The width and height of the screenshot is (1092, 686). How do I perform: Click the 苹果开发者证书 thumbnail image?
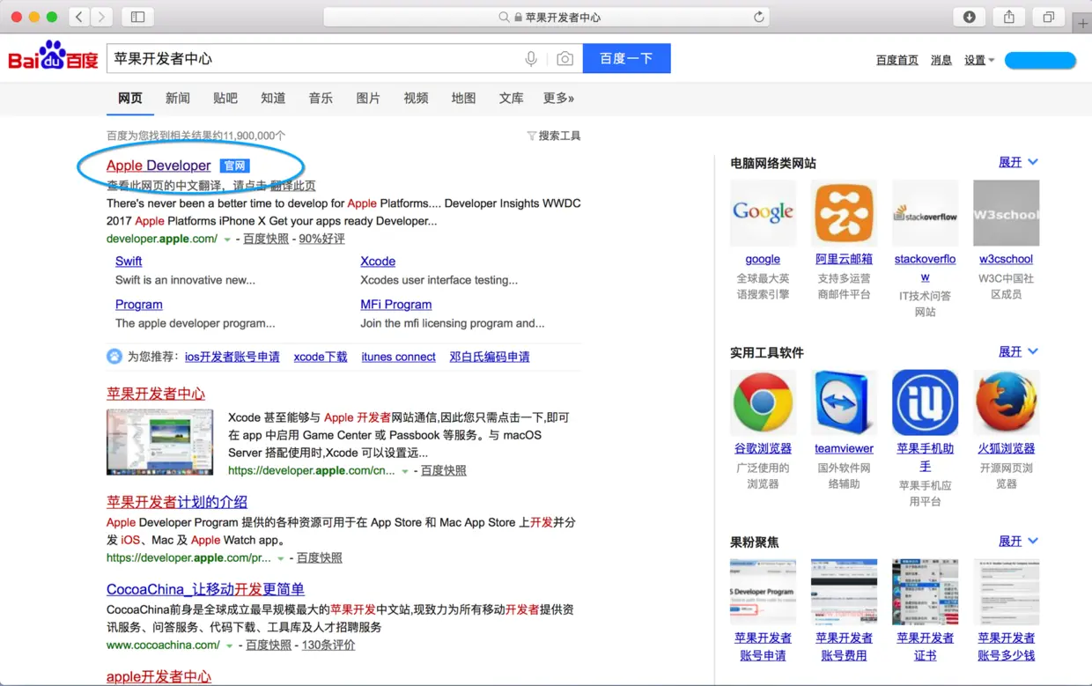[x=925, y=592]
